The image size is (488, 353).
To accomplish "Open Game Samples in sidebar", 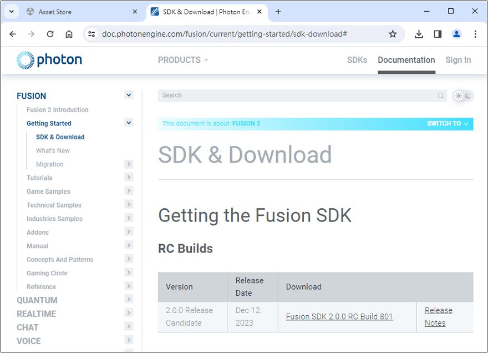I will point(48,191).
